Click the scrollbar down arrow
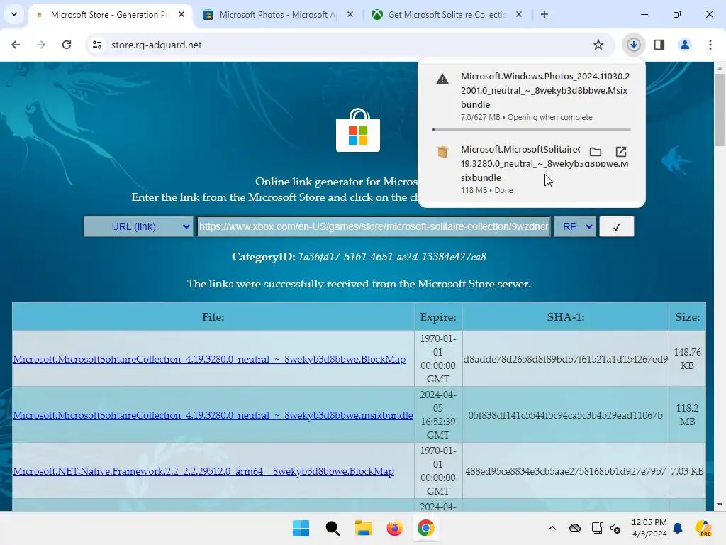Viewport: 726px width, 545px height. [720, 505]
